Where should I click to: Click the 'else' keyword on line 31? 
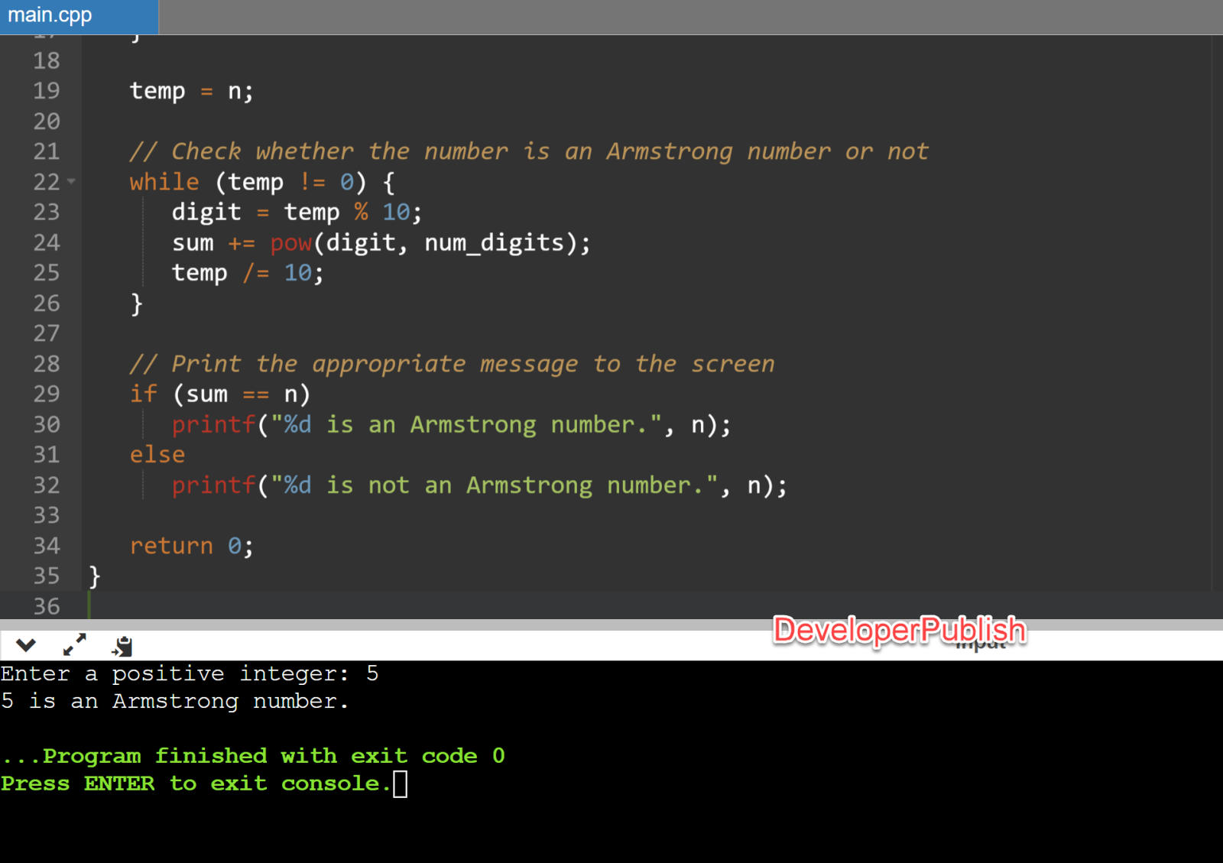[x=157, y=455]
